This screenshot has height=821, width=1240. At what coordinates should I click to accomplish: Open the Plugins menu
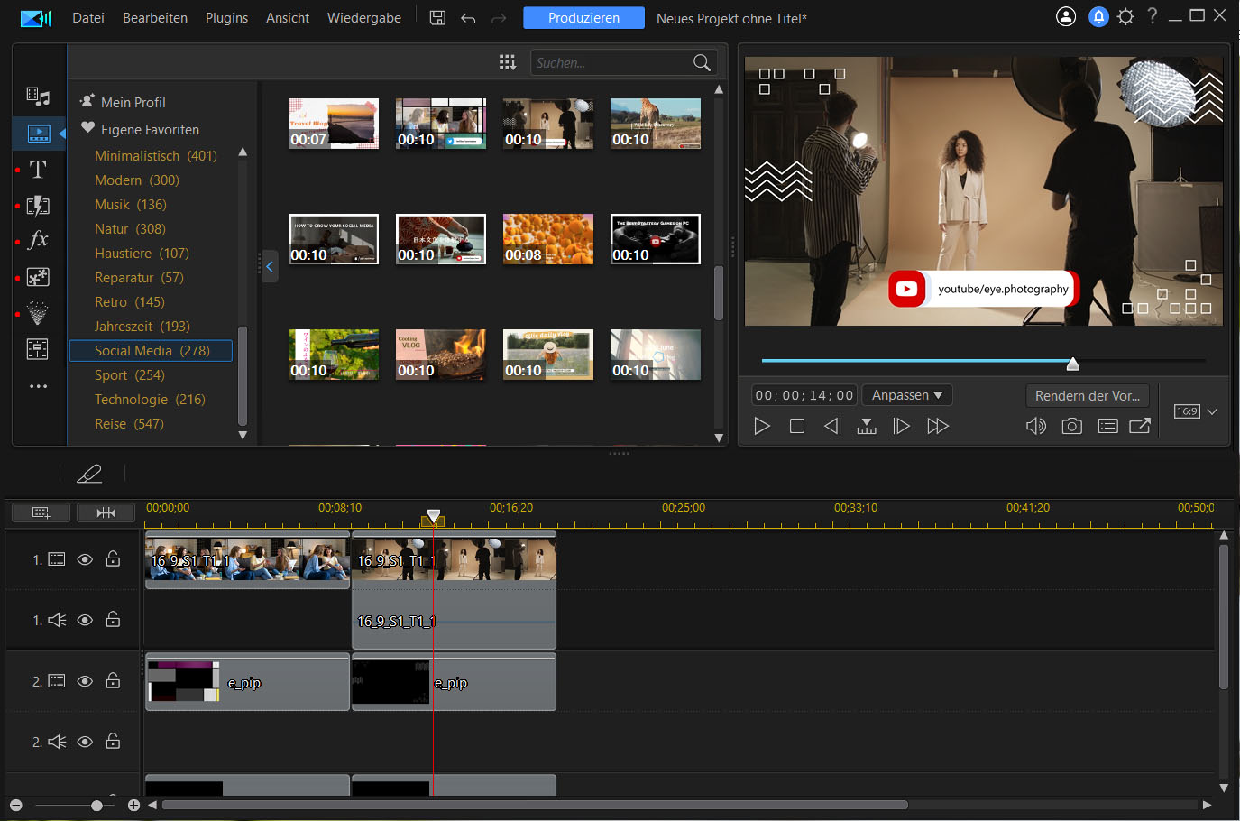[226, 18]
